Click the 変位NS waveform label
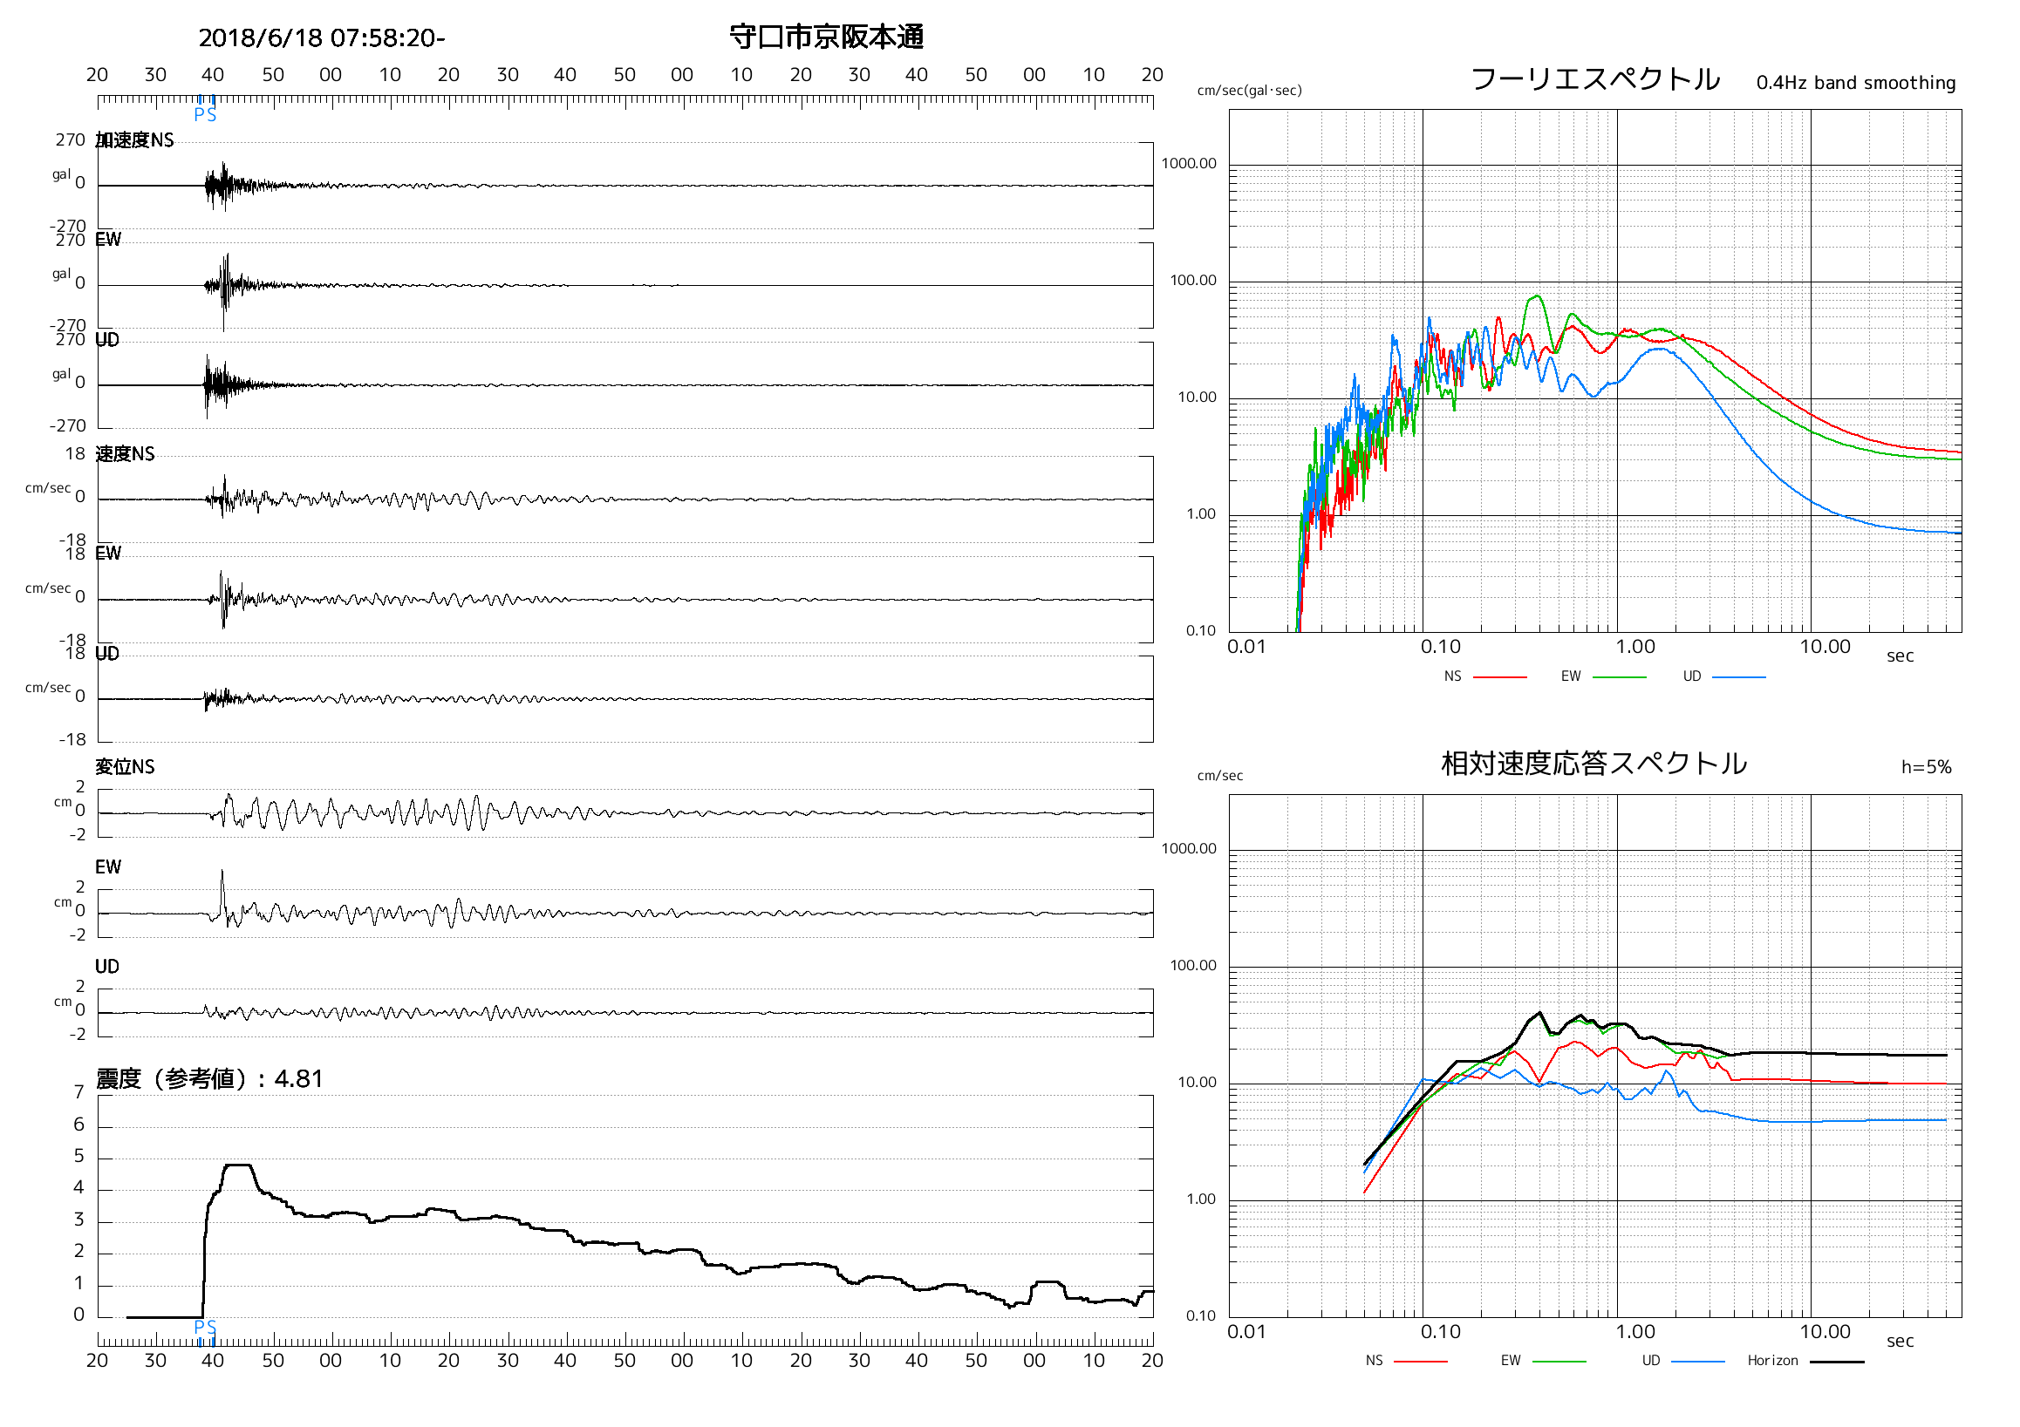This screenshot has width=2020, height=1427. point(125,768)
